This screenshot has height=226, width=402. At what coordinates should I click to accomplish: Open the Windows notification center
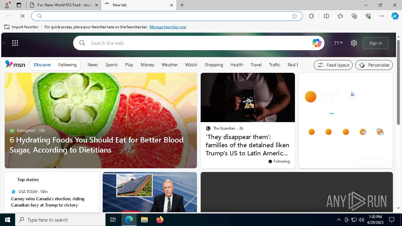(x=392, y=220)
